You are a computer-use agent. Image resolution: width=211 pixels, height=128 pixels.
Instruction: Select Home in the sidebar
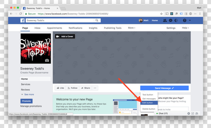(35, 79)
